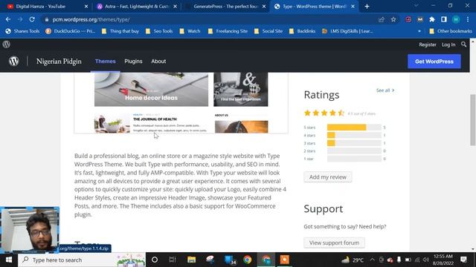Click the page vertical scrollbar thumb
Image resolution: width=476 pixels, height=267 pixels.
click(x=473, y=119)
